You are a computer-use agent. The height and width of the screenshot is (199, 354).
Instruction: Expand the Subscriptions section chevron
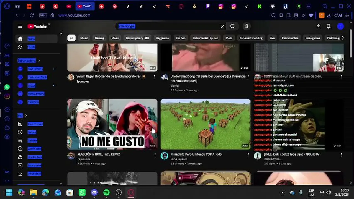pyautogui.click(x=39, y=61)
